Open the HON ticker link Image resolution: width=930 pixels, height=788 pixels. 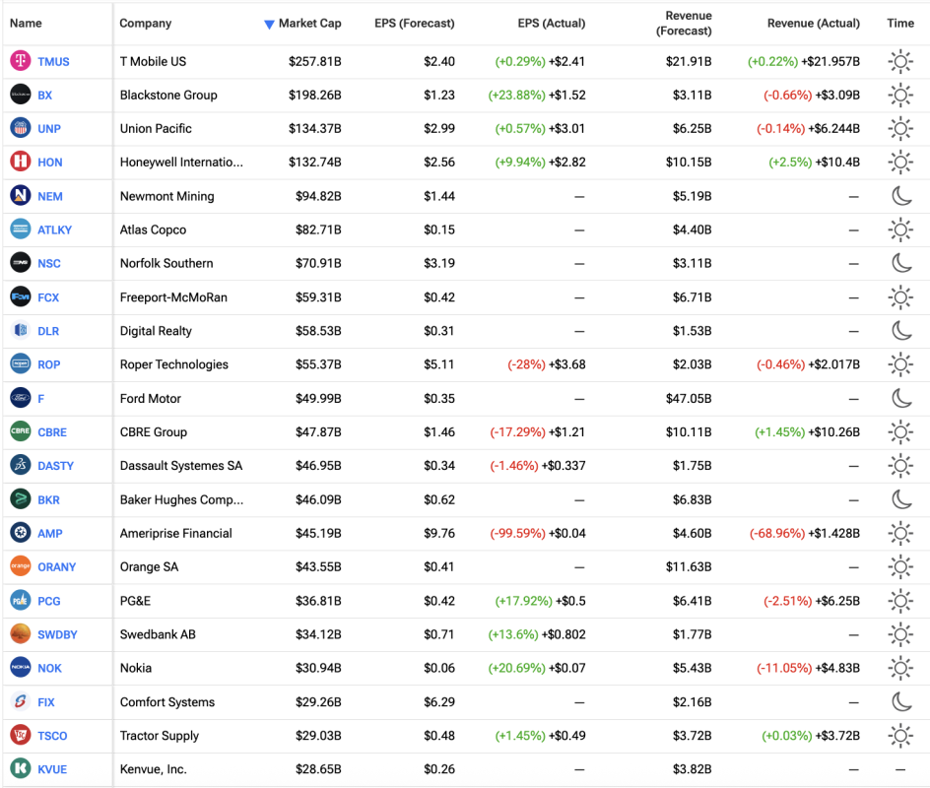click(50, 163)
